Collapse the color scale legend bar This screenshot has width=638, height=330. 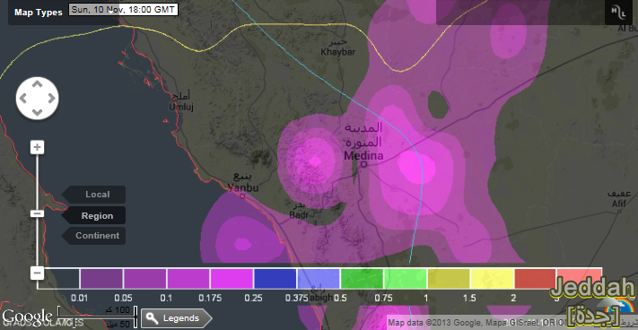pyautogui.click(x=37, y=274)
